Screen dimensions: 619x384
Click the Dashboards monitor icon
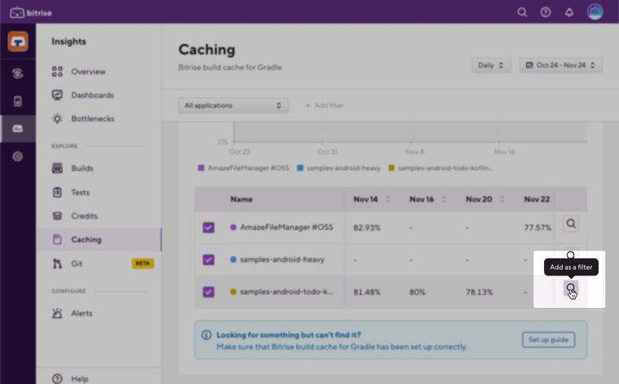point(57,95)
